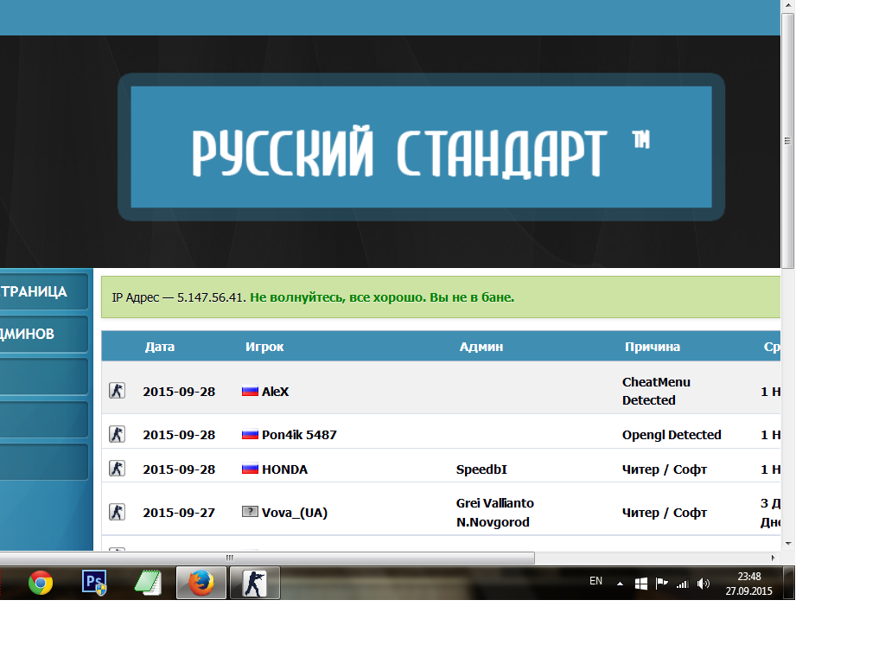The width and height of the screenshot is (885, 664).
Task: Click the Counter-Strike icon in AleX row
Action: click(117, 391)
